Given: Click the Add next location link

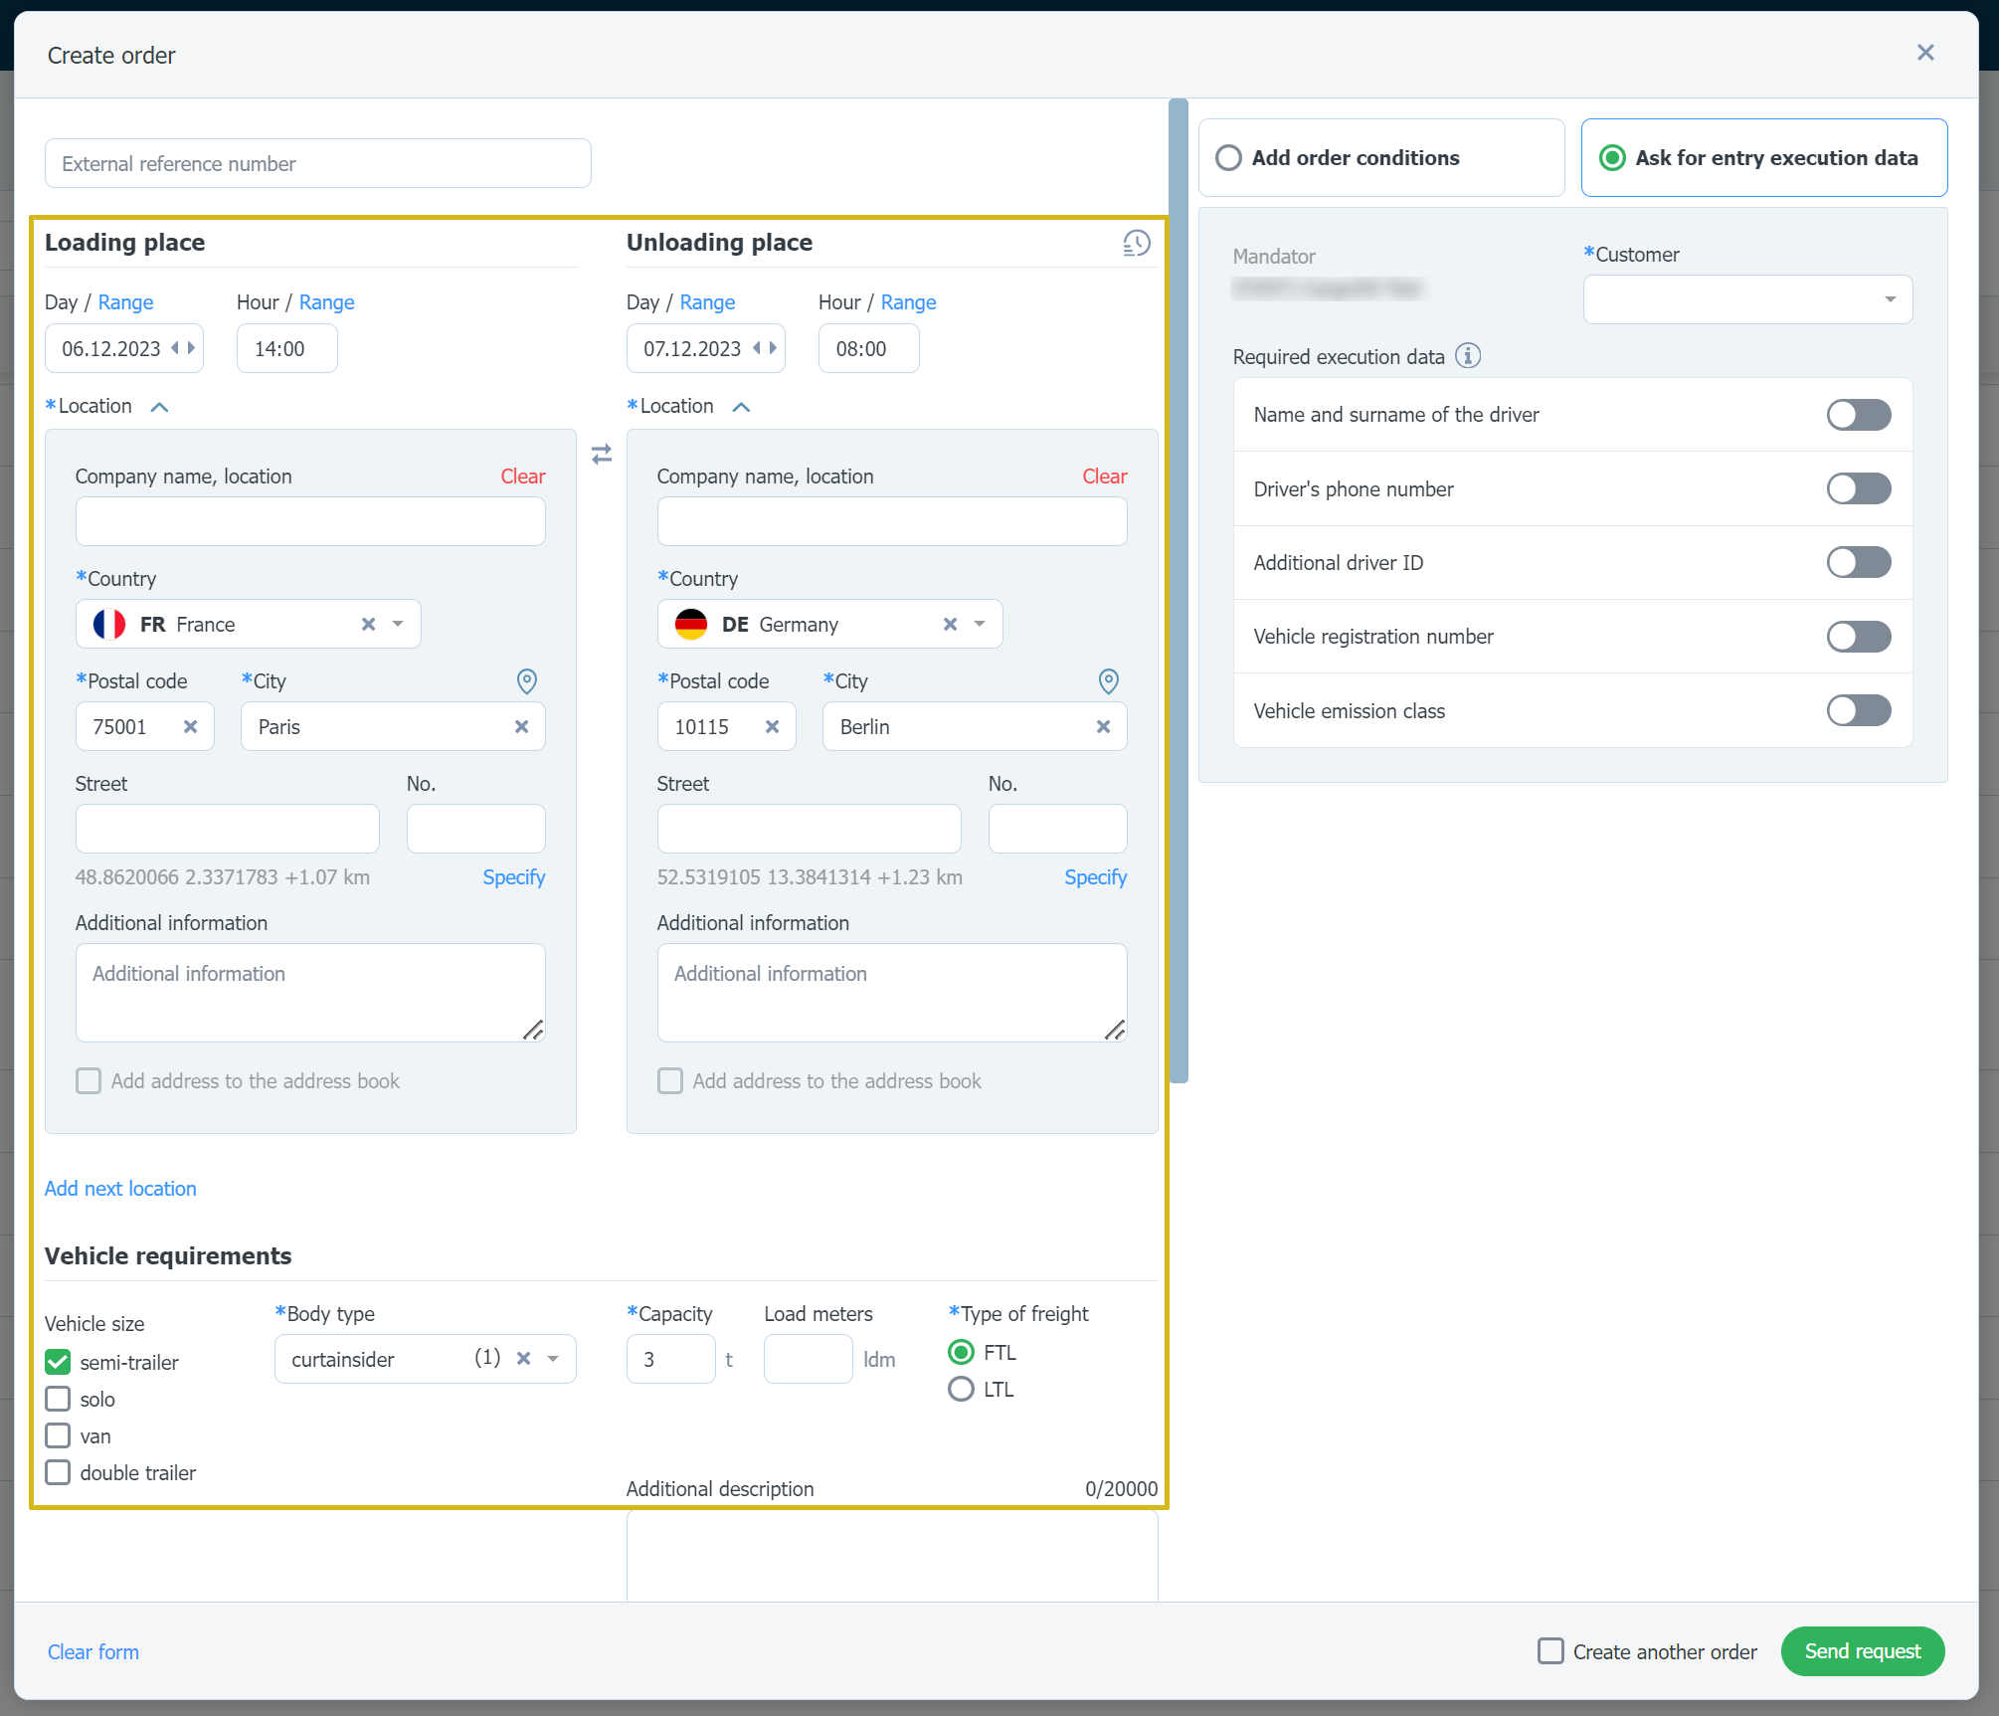Looking at the screenshot, I should [120, 1189].
